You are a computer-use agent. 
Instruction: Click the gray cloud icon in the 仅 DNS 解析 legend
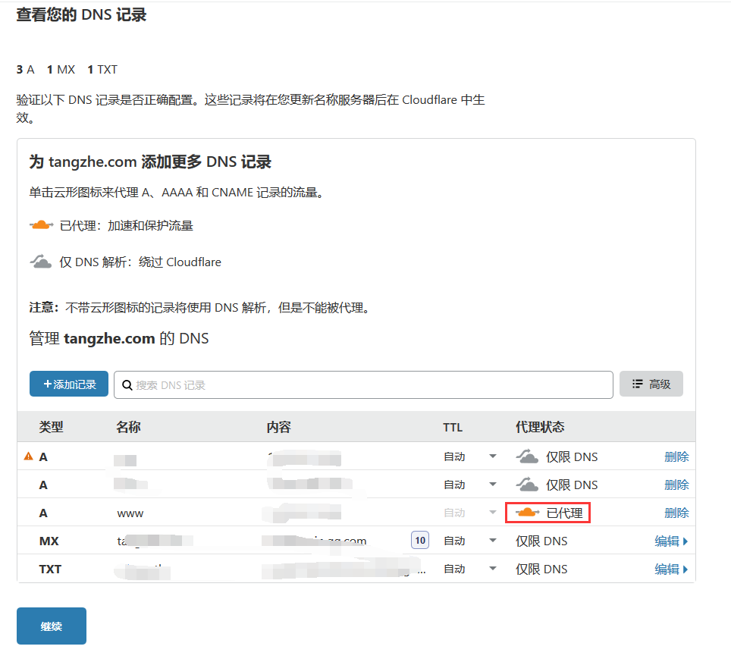[41, 261]
